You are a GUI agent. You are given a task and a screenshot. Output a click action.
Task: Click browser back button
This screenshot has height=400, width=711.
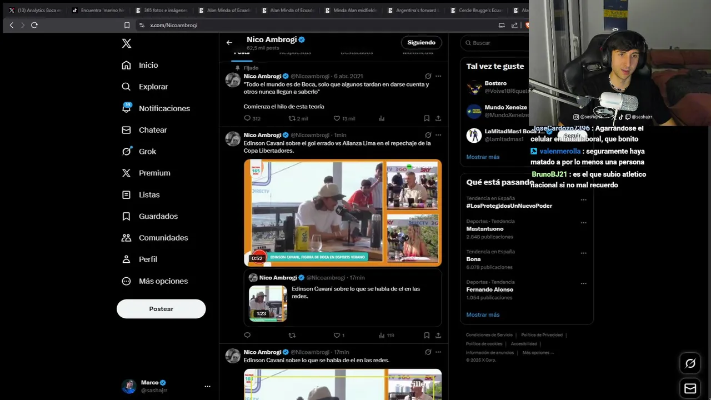coord(11,25)
